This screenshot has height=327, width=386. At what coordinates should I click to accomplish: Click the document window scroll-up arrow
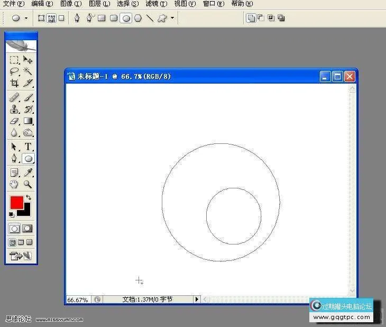[x=352, y=88]
